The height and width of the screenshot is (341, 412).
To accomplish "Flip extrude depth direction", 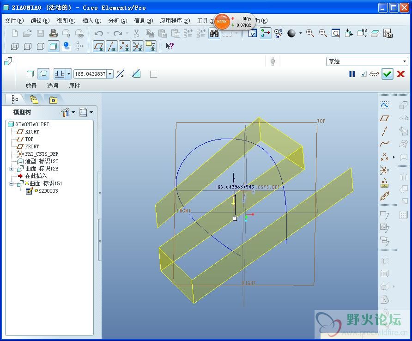I will 121,74.
